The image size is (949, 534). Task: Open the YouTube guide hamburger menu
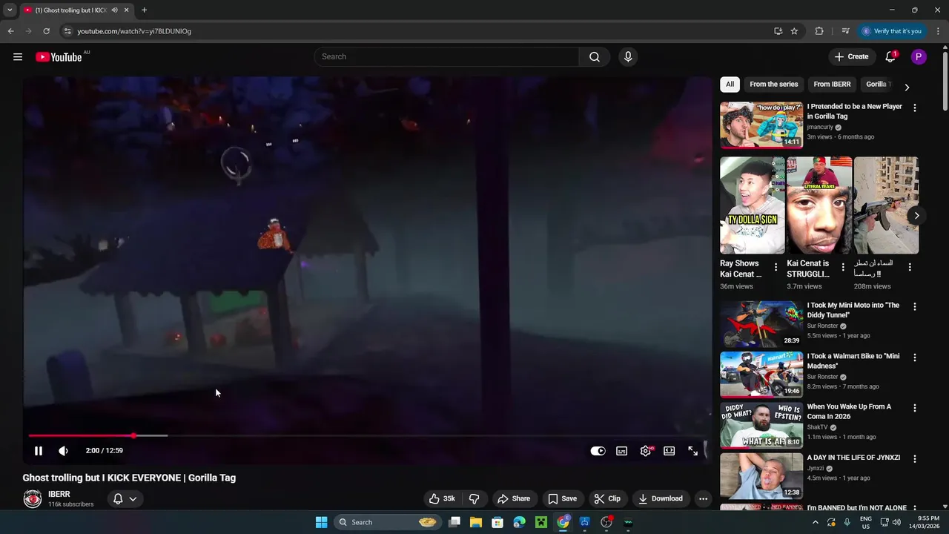click(x=18, y=57)
